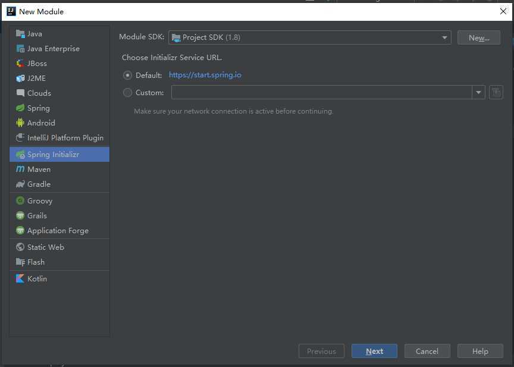Click the Android robot icon

(20, 123)
